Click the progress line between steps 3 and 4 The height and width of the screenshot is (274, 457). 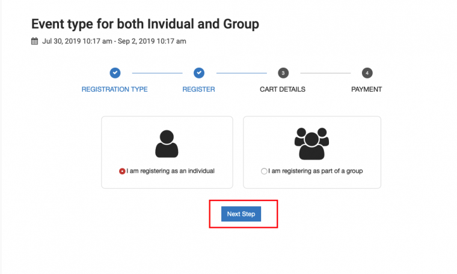point(325,73)
